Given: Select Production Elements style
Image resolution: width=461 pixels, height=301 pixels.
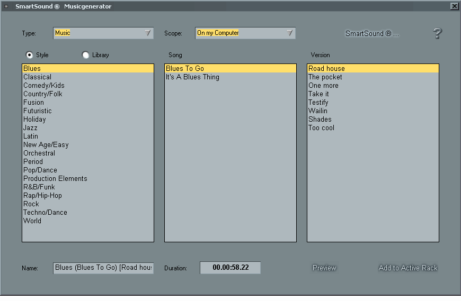Looking at the screenshot, I should click(55, 178).
